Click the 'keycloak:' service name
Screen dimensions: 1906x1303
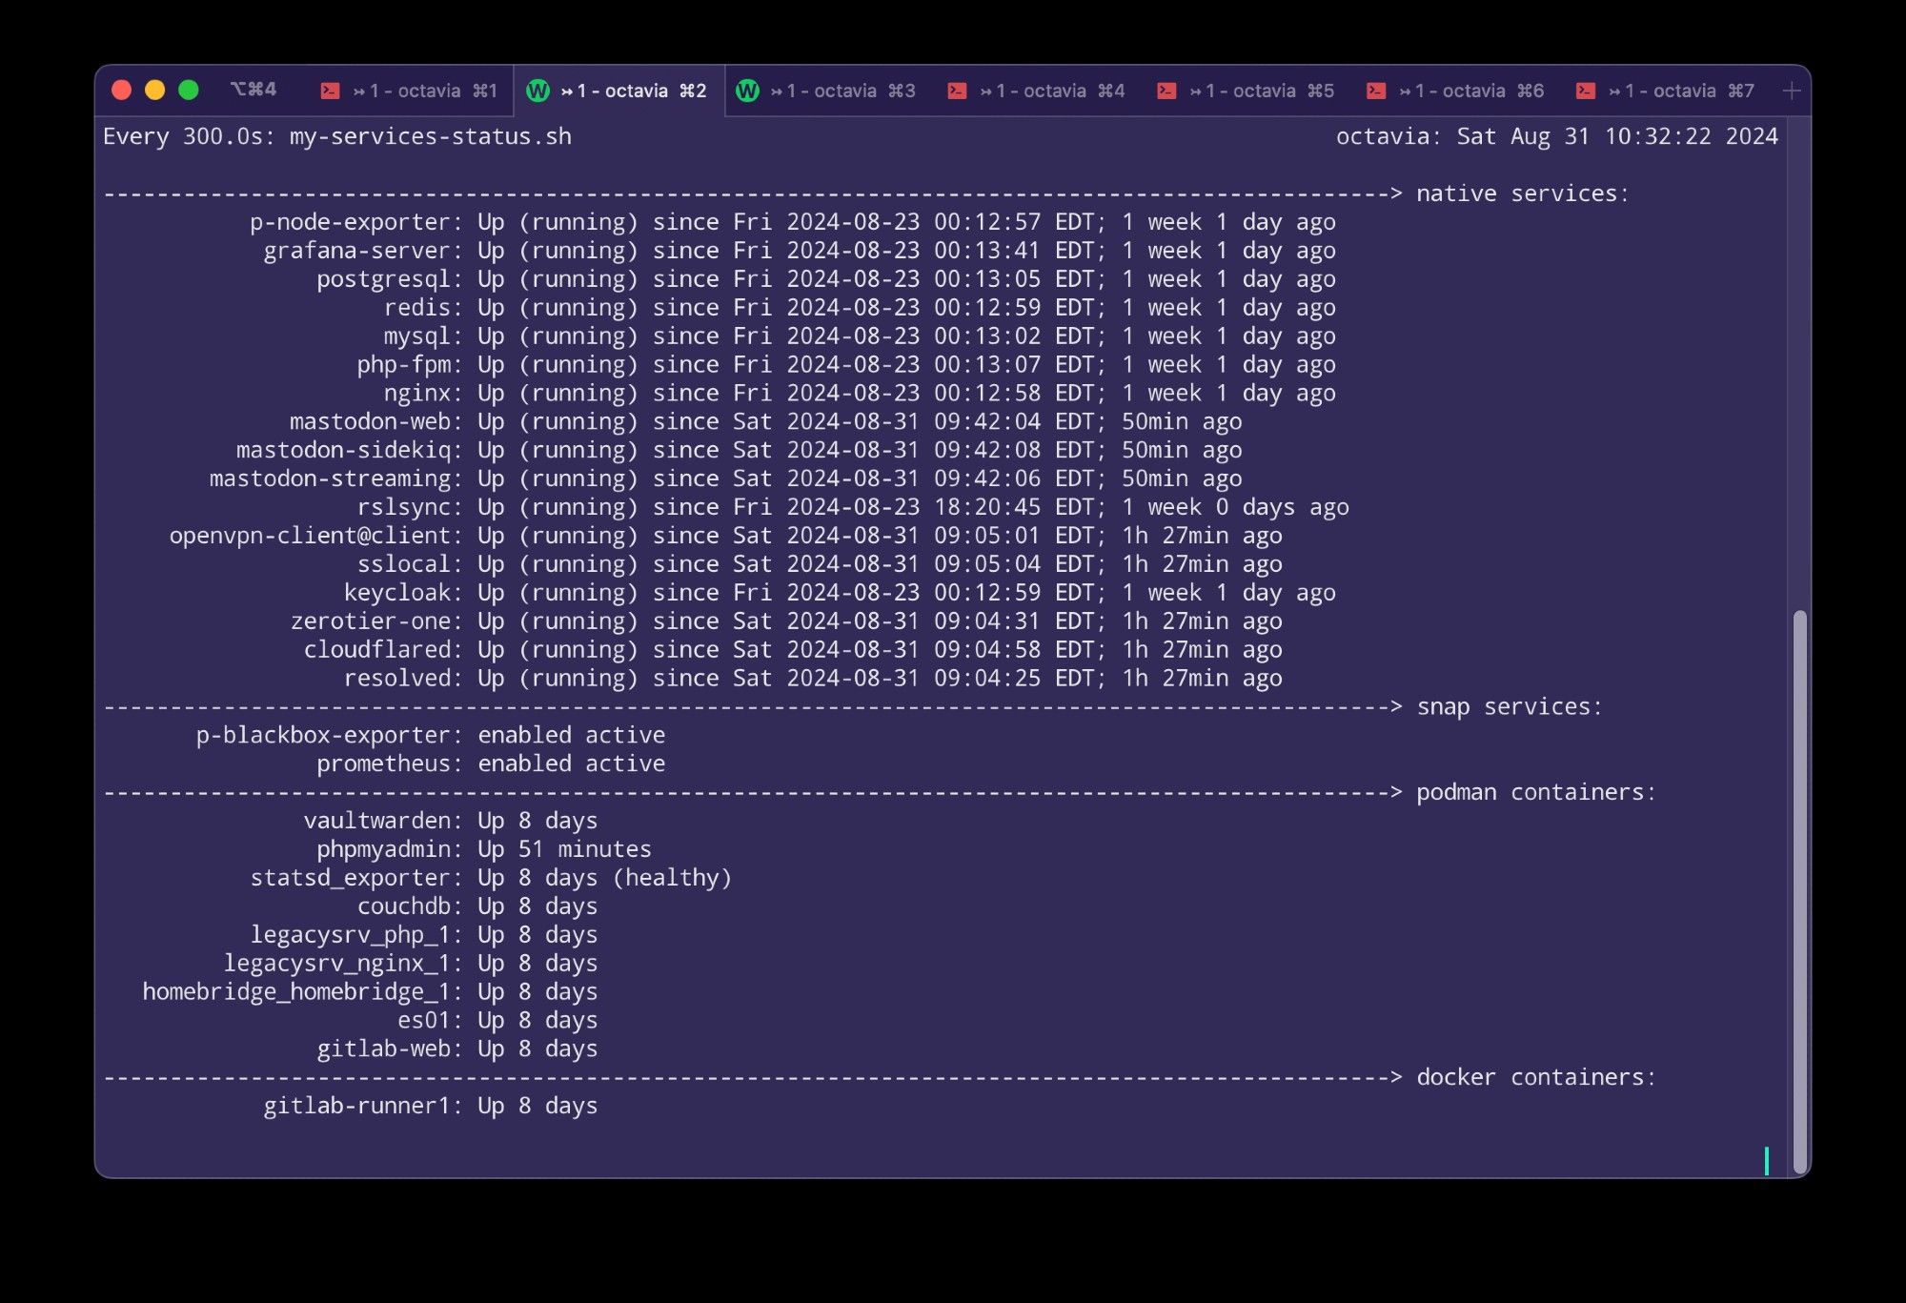pyautogui.click(x=403, y=593)
